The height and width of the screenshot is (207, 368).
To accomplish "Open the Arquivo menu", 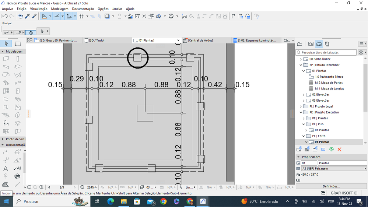I will pos(7,9).
